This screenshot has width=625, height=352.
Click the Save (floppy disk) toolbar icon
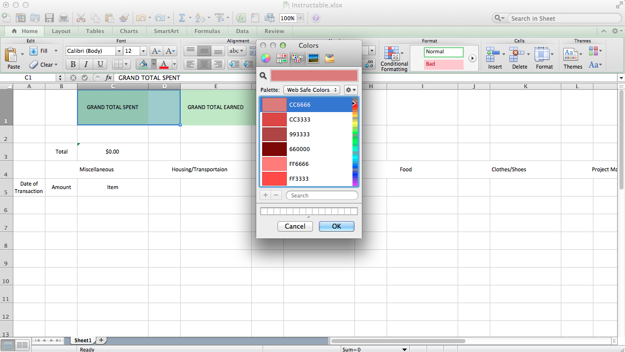(49, 18)
